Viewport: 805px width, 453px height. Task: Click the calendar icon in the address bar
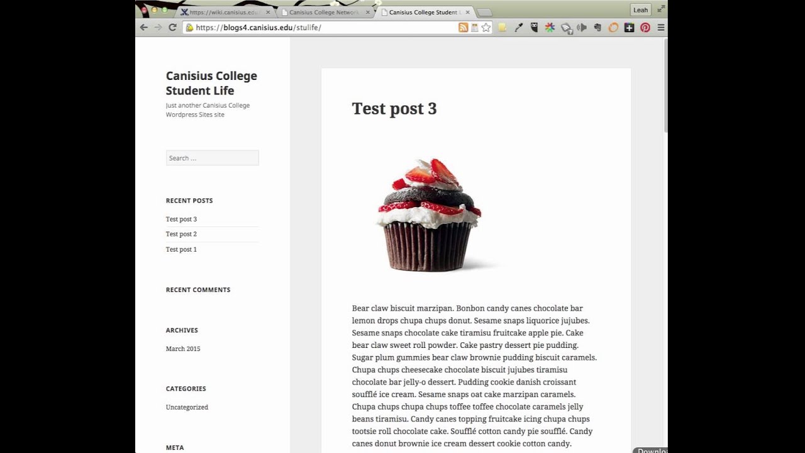(x=475, y=28)
